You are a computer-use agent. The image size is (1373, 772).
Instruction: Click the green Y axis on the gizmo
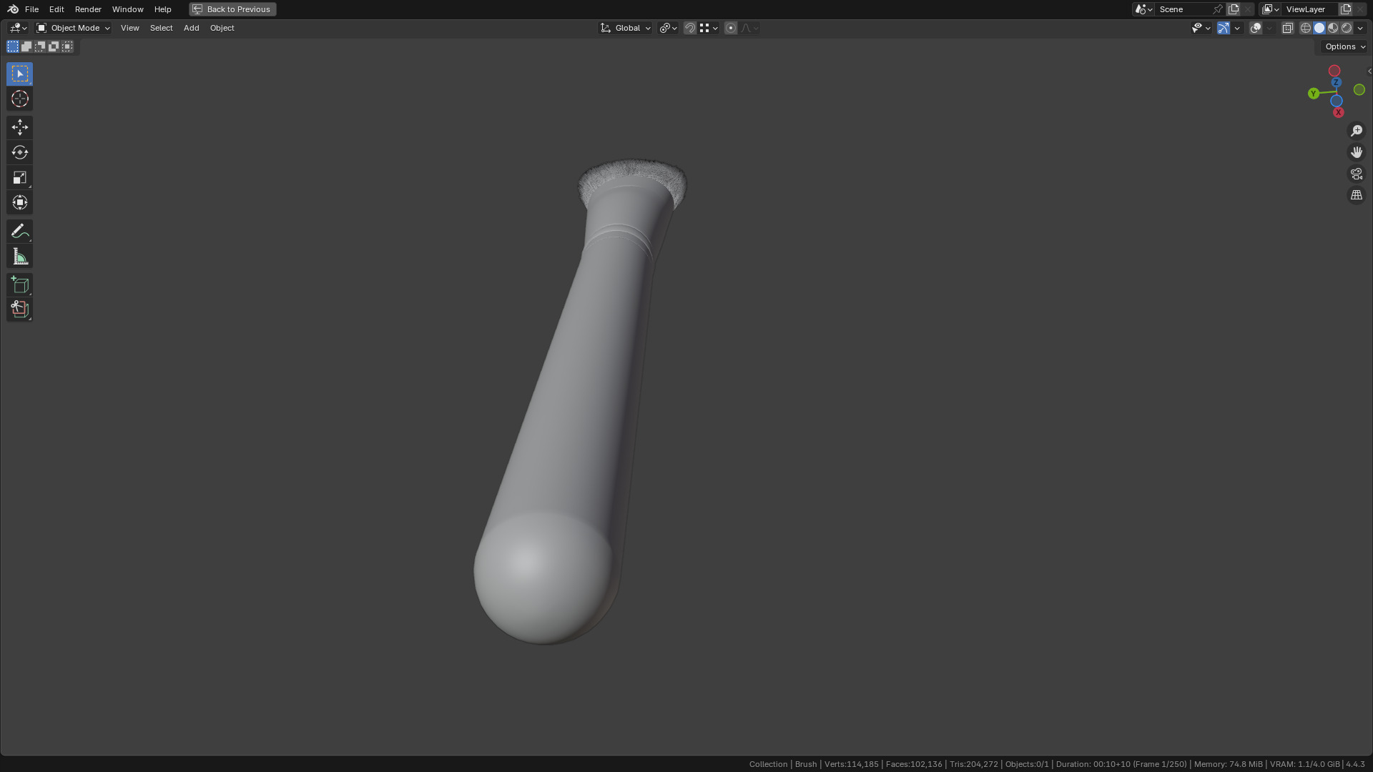point(1313,94)
